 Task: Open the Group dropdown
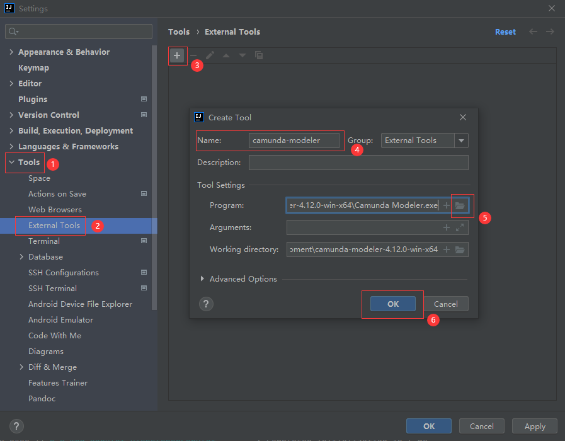pyautogui.click(x=461, y=140)
